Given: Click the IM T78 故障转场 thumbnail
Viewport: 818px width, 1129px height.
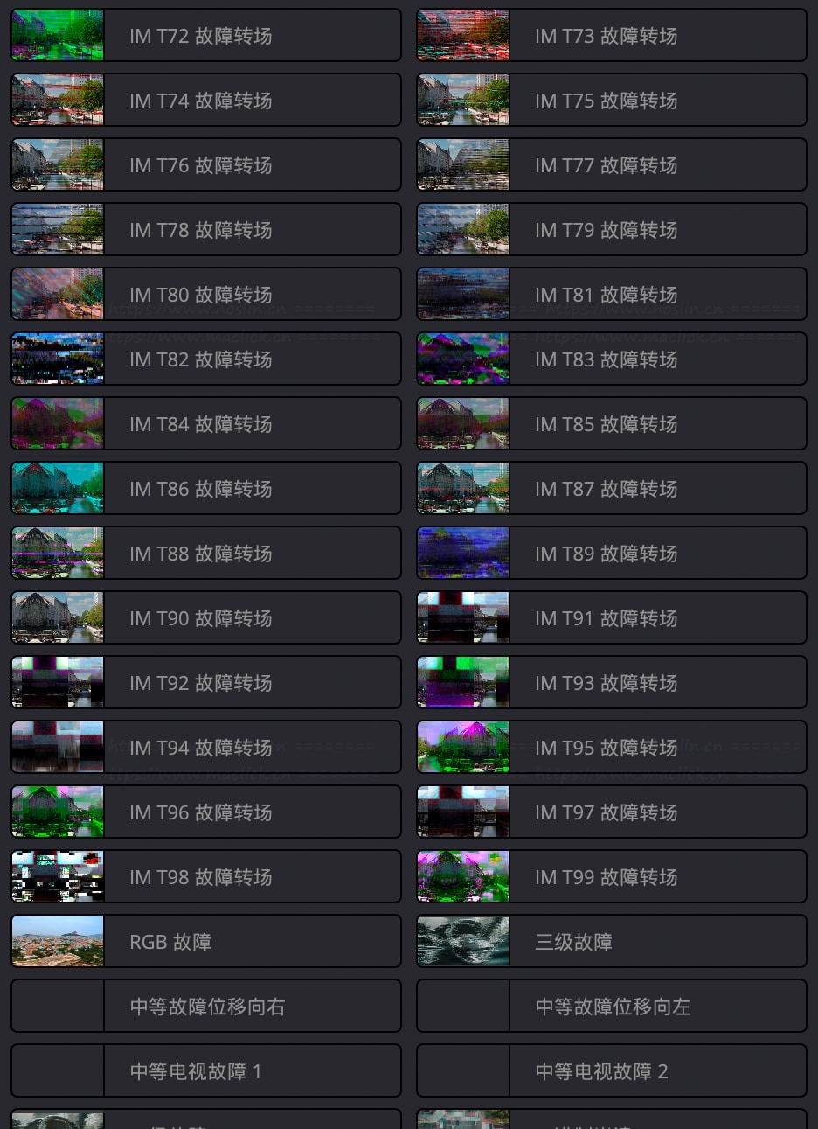Looking at the screenshot, I should pos(58,230).
